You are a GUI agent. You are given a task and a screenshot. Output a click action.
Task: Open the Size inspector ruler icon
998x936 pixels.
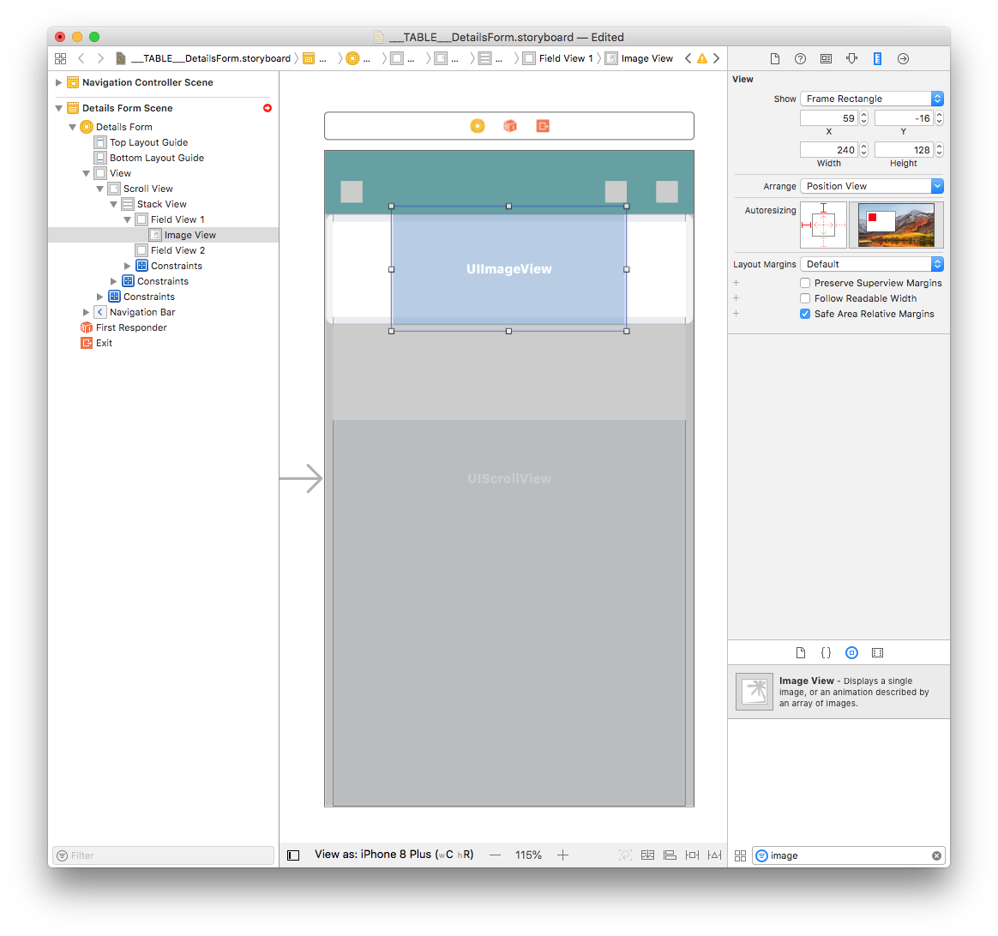[x=877, y=58]
